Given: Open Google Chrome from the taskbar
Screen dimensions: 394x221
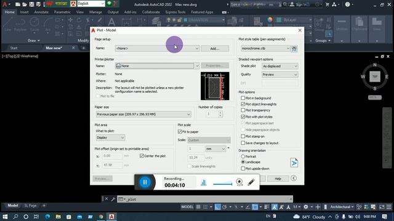Looking at the screenshot, I should [x=101, y=217].
